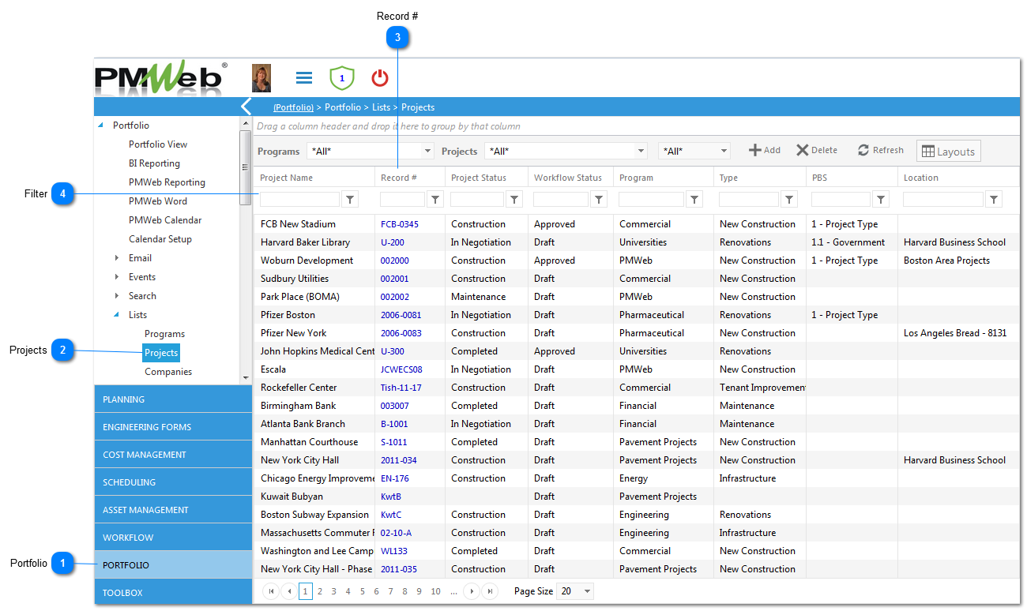The width and height of the screenshot is (1027, 611).
Task: Open the Page Size dropdown
Action: (576, 591)
